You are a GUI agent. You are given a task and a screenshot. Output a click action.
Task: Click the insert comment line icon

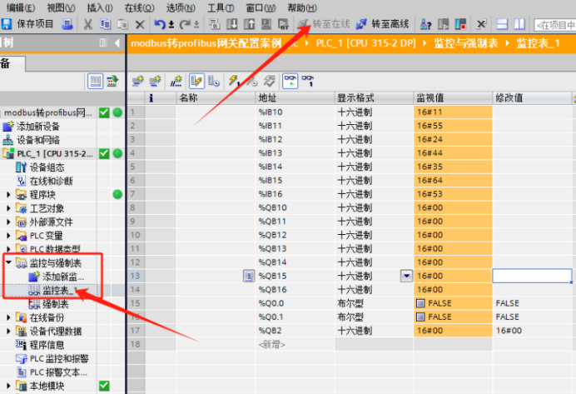tap(176, 81)
